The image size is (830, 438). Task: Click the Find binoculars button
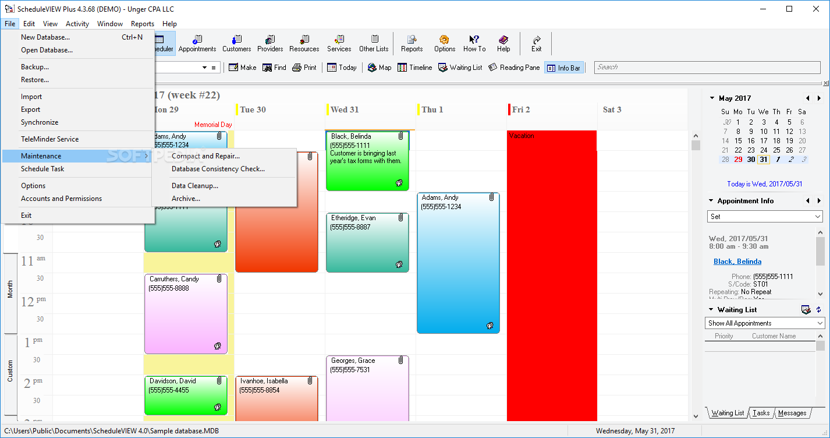[x=275, y=68]
